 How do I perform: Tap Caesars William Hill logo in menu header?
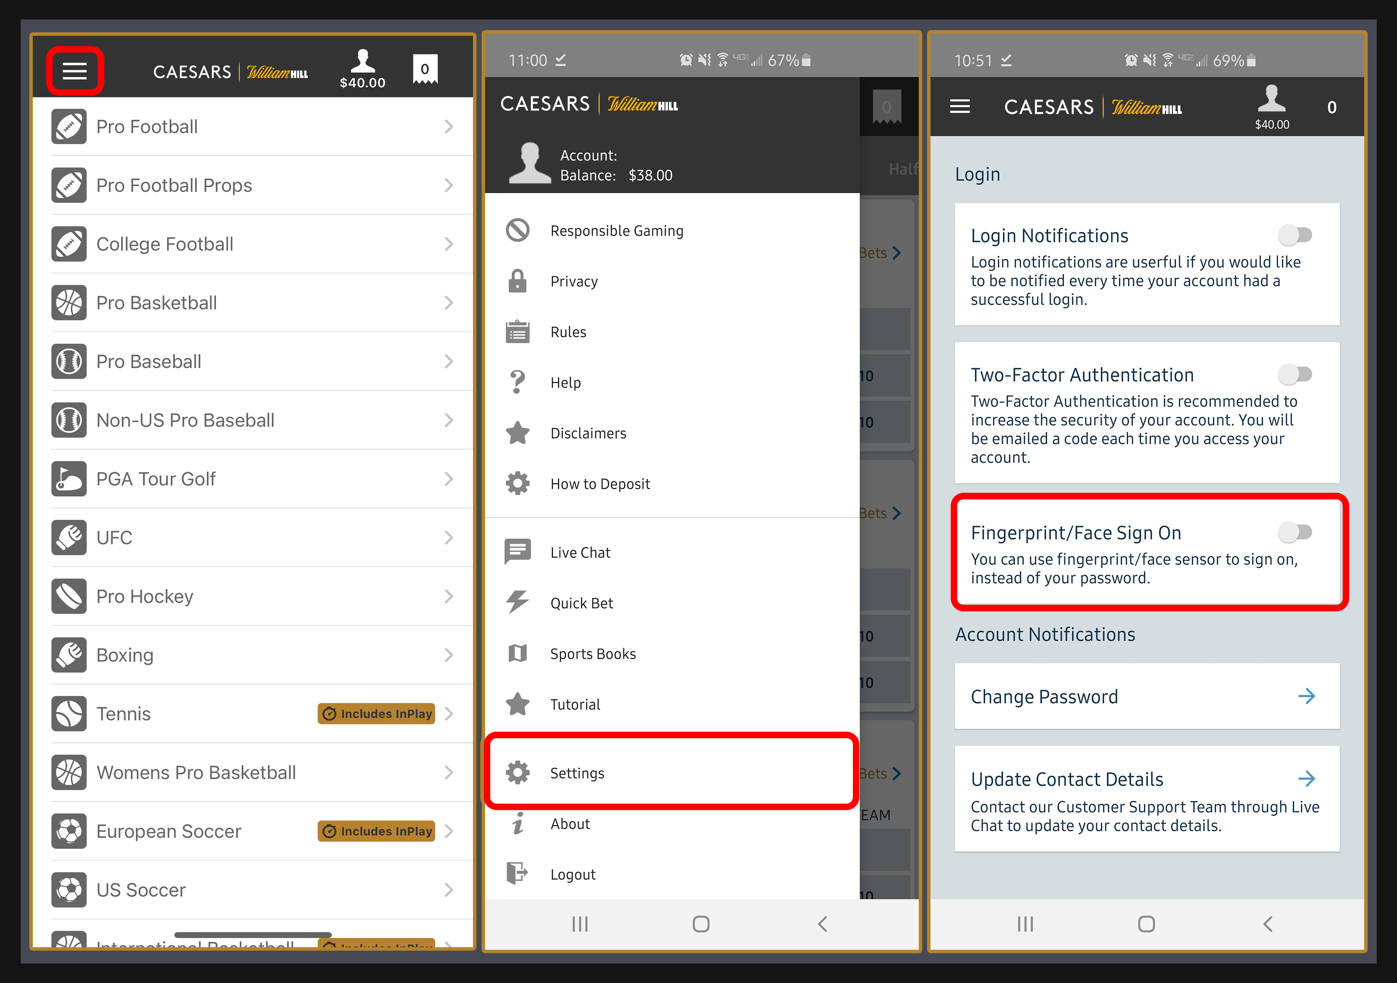pos(589,104)
